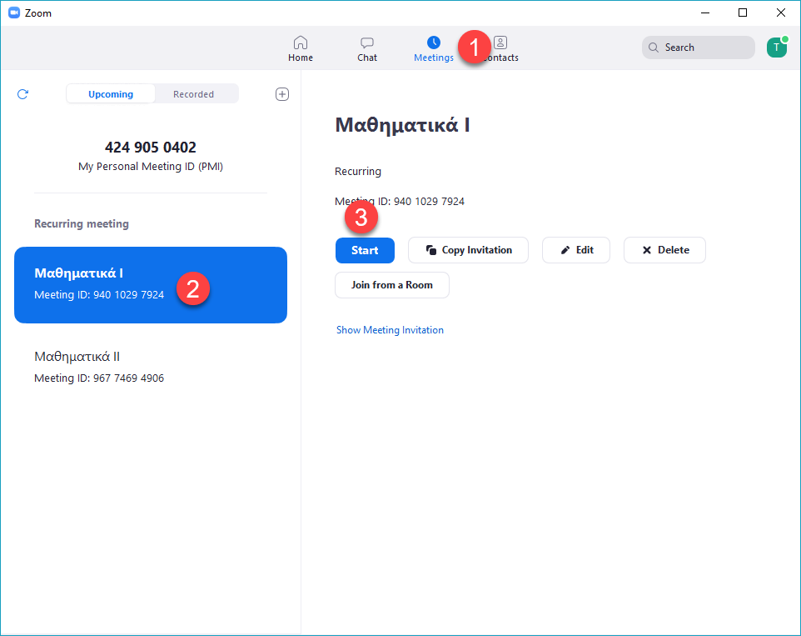Select Personal Meeting ID 424 905 0402
The image size is (801, 636).
tap(151, 156)
